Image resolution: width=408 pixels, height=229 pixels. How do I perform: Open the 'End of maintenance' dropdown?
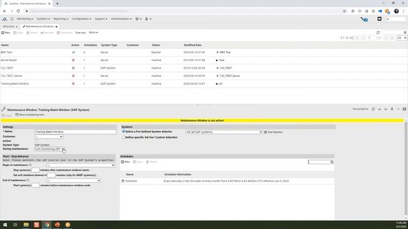pos(73,181)
